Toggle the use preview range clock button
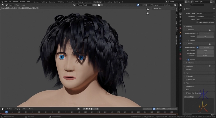The height and width of the screenshot is (118, 216). [154, 109]
